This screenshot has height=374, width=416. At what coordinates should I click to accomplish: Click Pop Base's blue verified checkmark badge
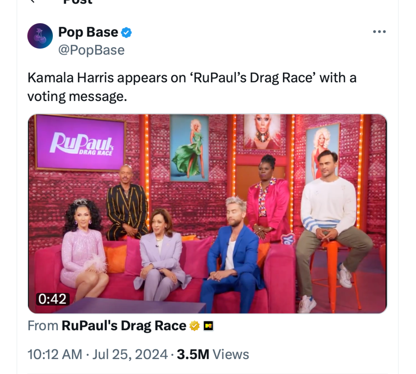click(126, 32)
